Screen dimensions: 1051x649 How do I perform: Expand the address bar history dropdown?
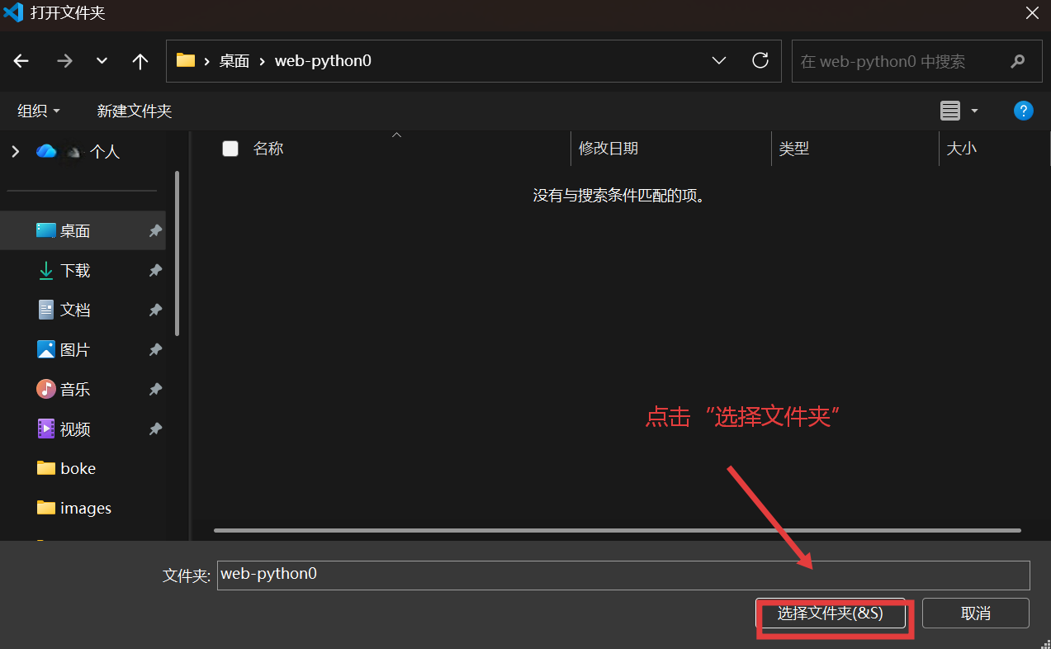[x=718, y=60]
